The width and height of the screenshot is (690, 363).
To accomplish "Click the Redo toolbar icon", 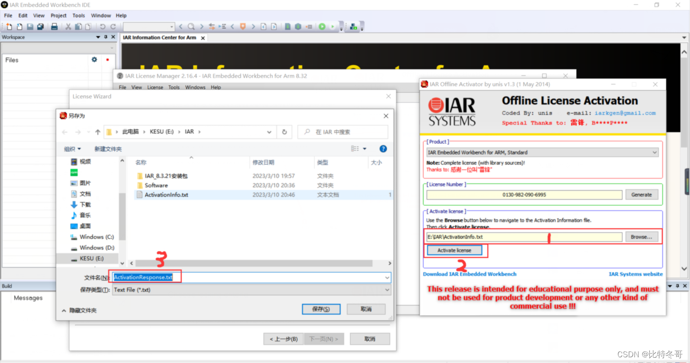I will click(113, 27).
